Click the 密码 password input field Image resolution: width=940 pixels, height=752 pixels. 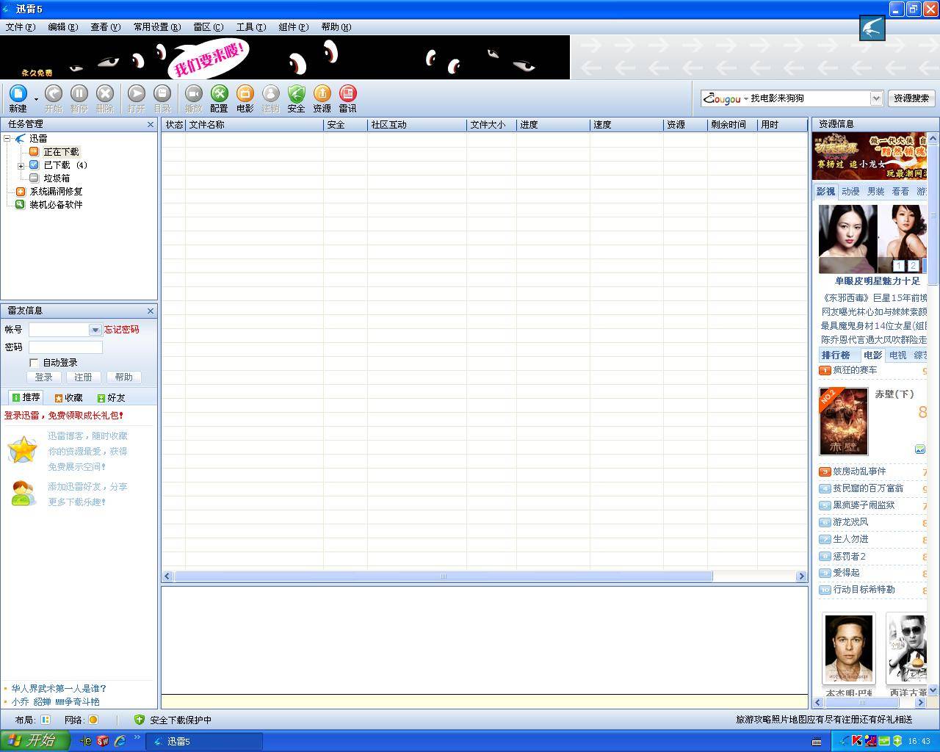pyautogui.click(x=65, y=347)
